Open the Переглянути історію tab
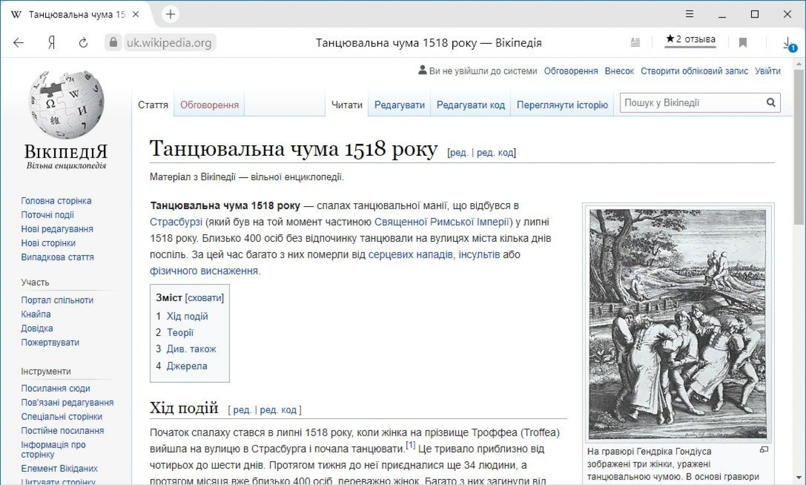 point(562,105)
